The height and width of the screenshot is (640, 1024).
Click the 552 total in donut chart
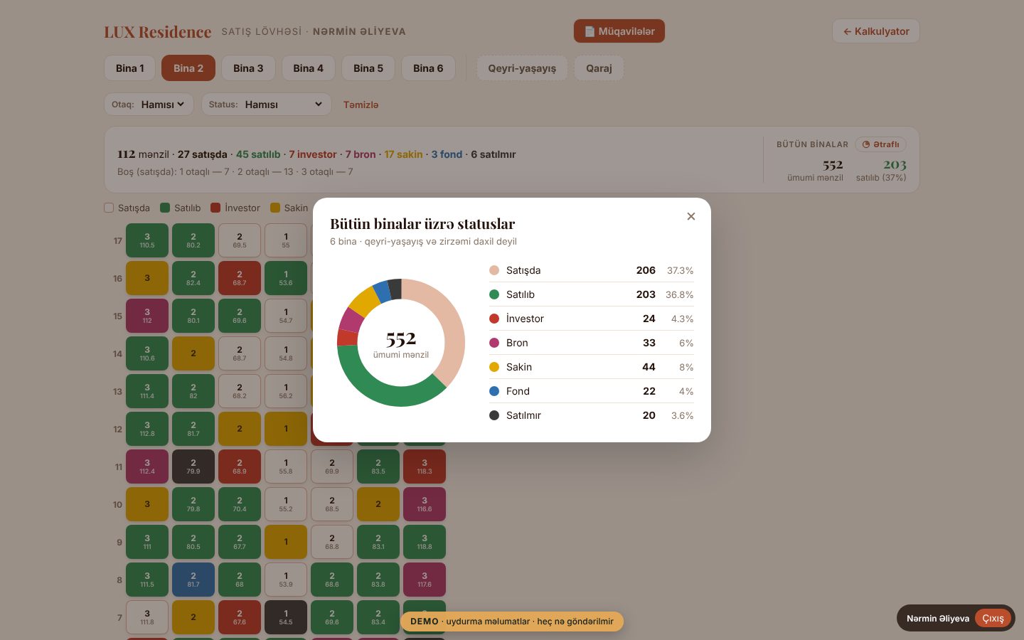401,338
